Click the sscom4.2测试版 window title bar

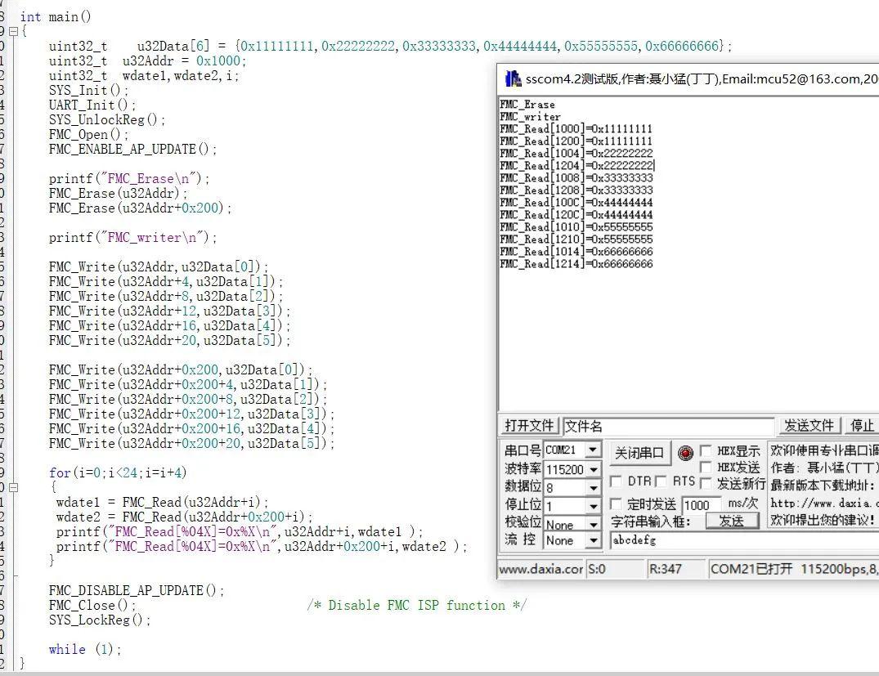(x=689, y=79)
